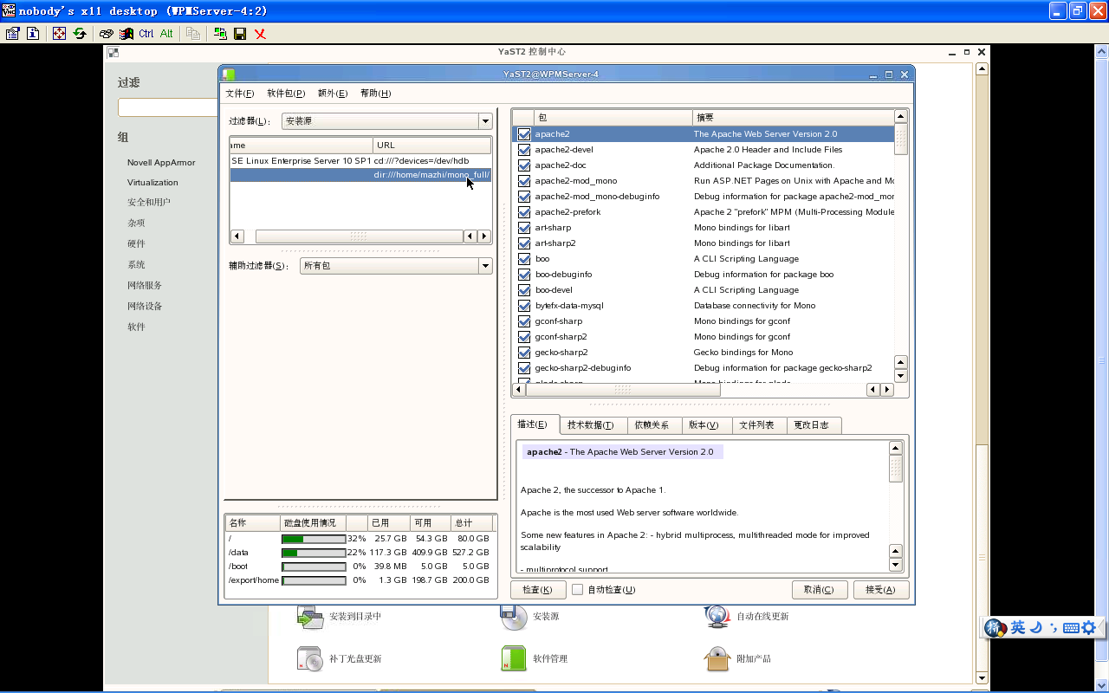
Task: Toggle VNC full screen mode icon
Action: pos(59,34)
